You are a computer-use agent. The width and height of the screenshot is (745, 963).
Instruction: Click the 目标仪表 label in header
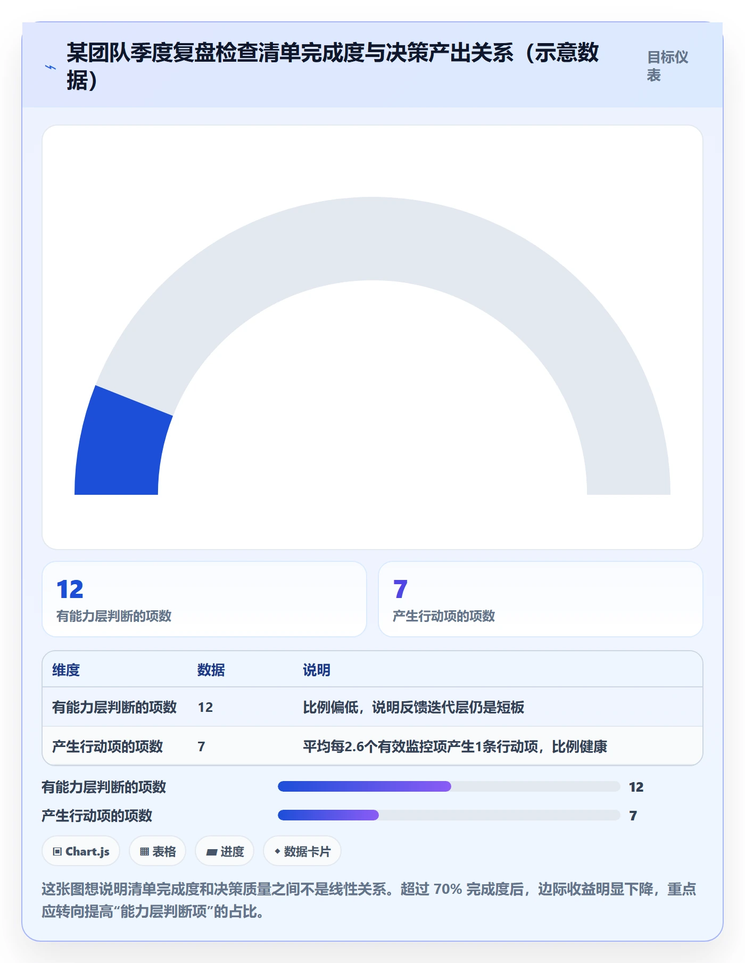[667, 66]
